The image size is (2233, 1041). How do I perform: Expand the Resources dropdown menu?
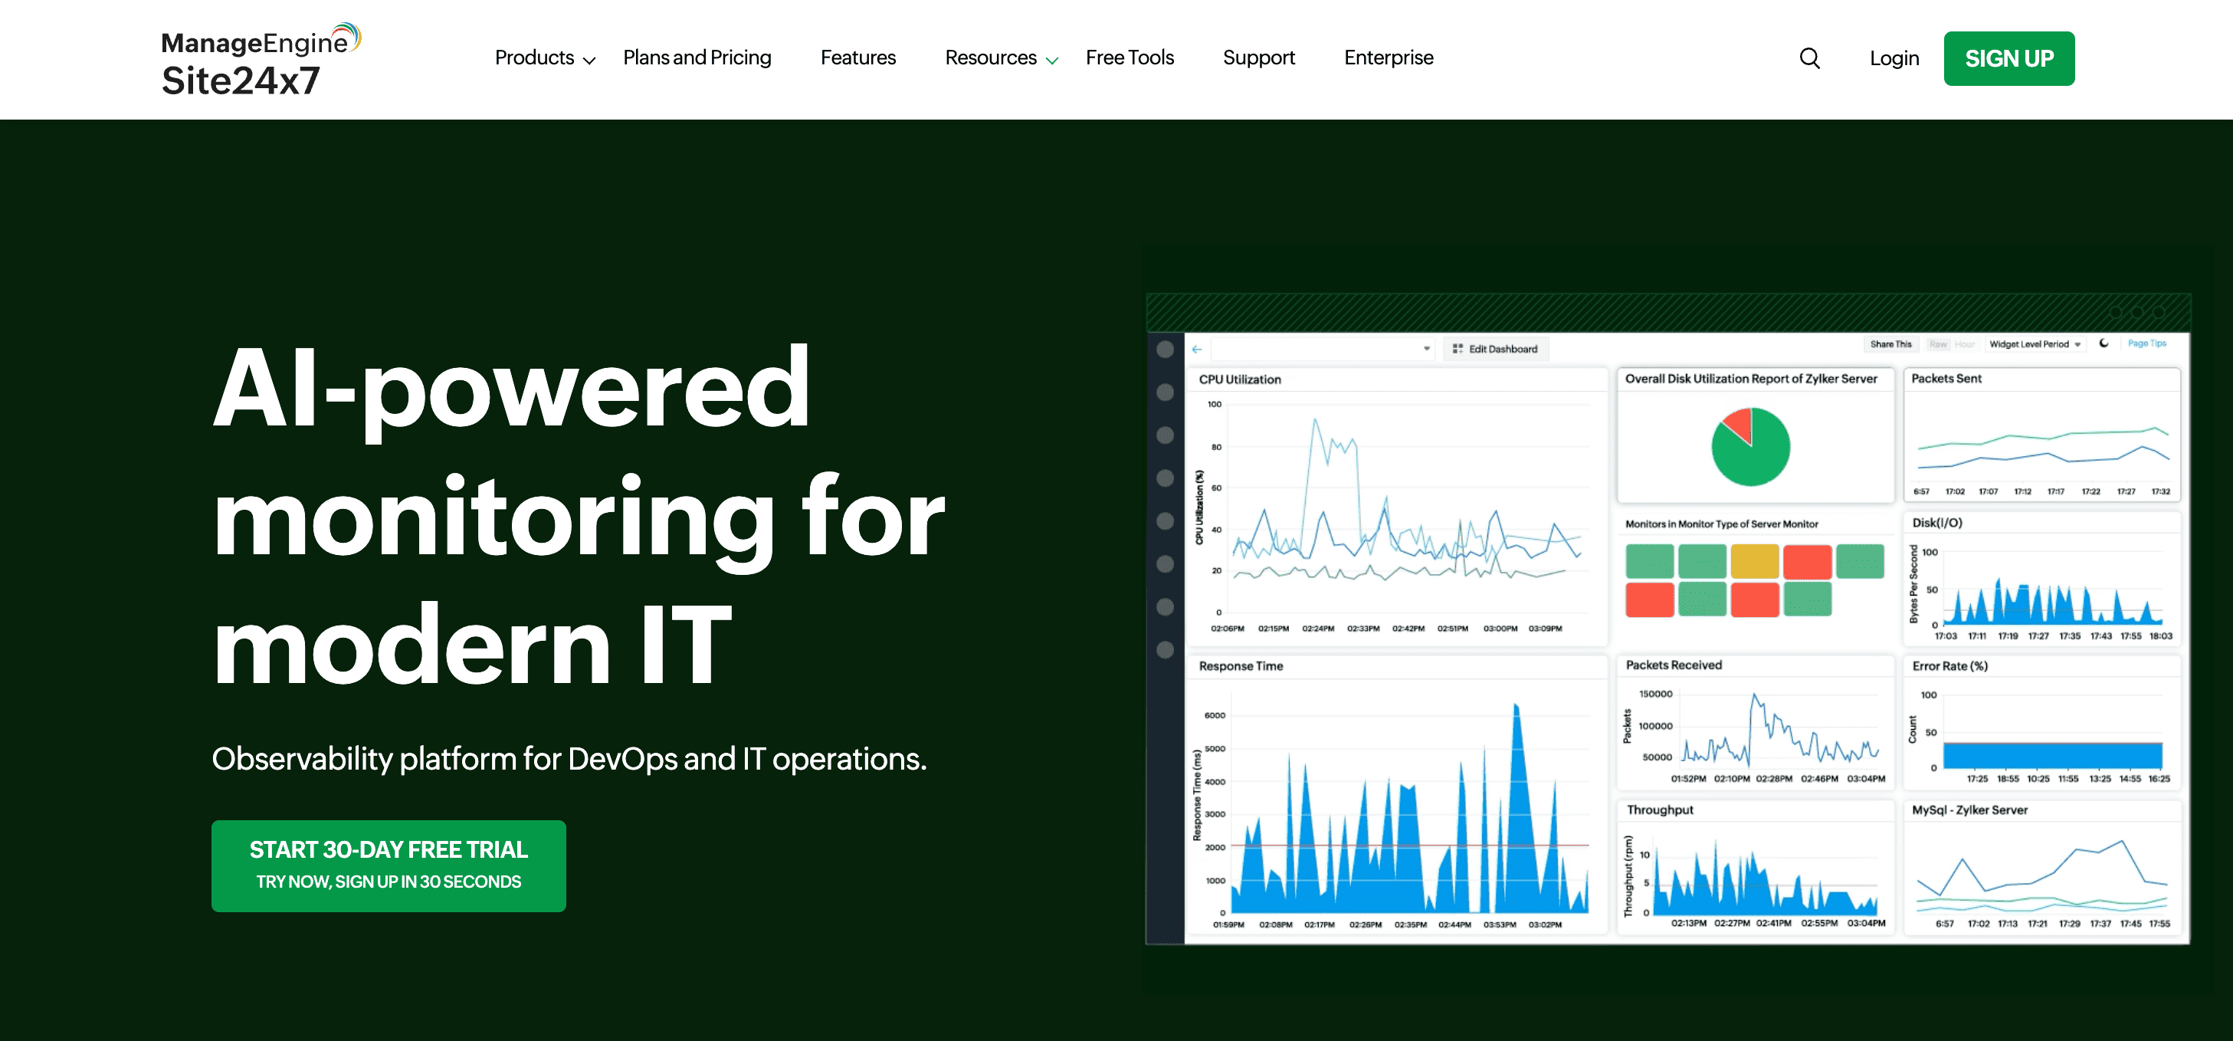[x=1000, y=58]
